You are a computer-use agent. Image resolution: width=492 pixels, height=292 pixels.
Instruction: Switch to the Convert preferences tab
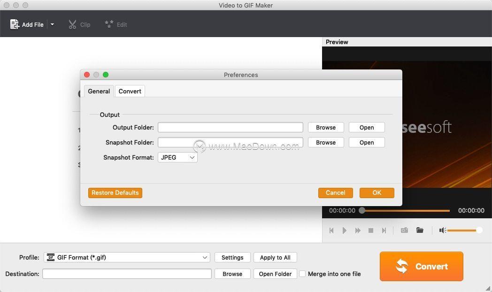click(130, 91)
